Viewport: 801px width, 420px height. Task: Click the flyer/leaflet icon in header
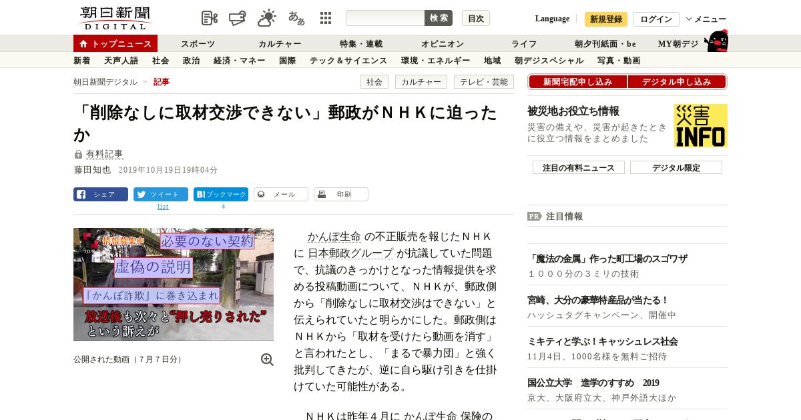tap(238, 18)
